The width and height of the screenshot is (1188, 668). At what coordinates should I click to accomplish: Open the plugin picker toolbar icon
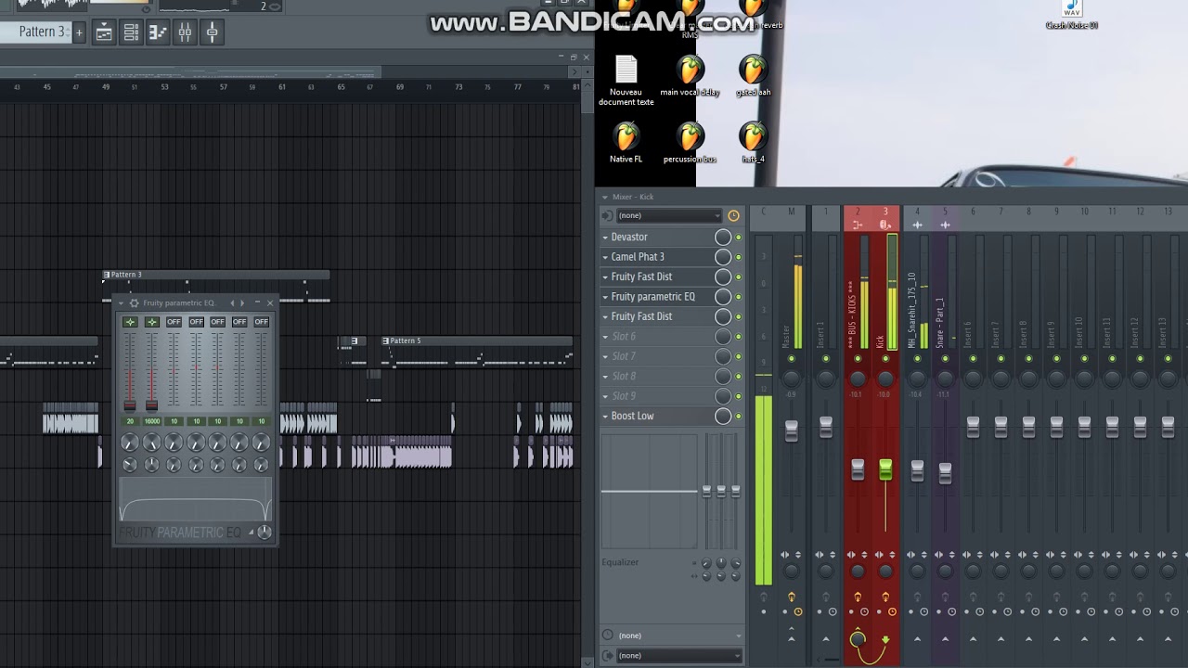(212, 32)
